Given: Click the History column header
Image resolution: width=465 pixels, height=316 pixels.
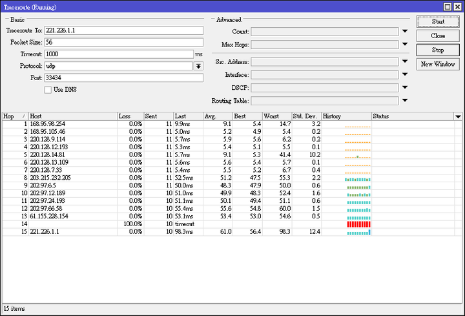Looking at the screenshot, I should coord(346,116).
